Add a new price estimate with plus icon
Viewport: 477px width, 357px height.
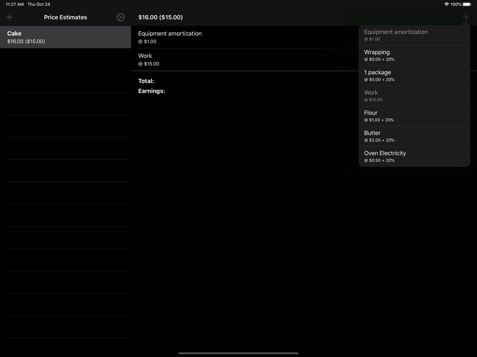coord(10,17)
